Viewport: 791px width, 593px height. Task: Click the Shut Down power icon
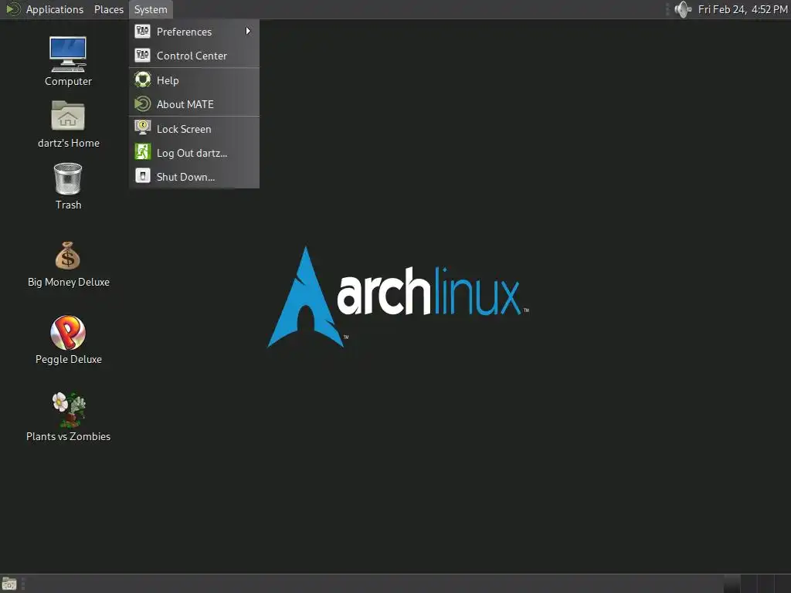(x=142, y=175)
